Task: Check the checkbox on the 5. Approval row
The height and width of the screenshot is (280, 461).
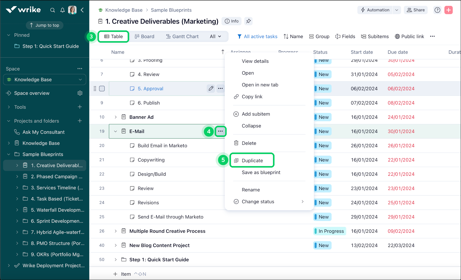Action: coord(102,88)
